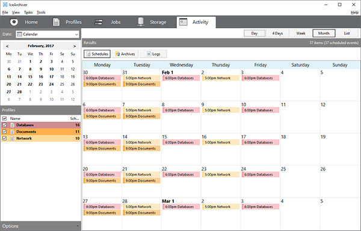
Task: Open the 9:00pm Documents event on Monday 13
Action: [102, 148]
